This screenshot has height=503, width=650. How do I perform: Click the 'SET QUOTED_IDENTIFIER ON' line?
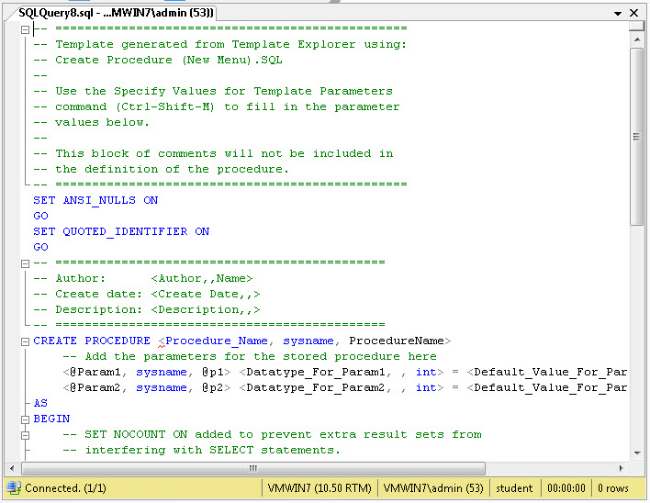click(x=121, y=231)
